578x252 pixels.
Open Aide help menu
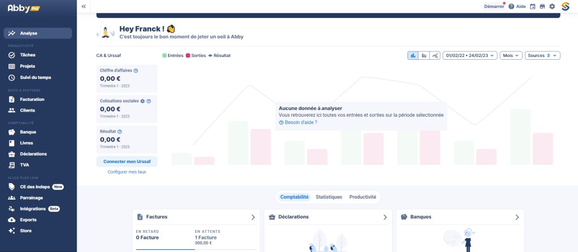click(x=517, y=6)
